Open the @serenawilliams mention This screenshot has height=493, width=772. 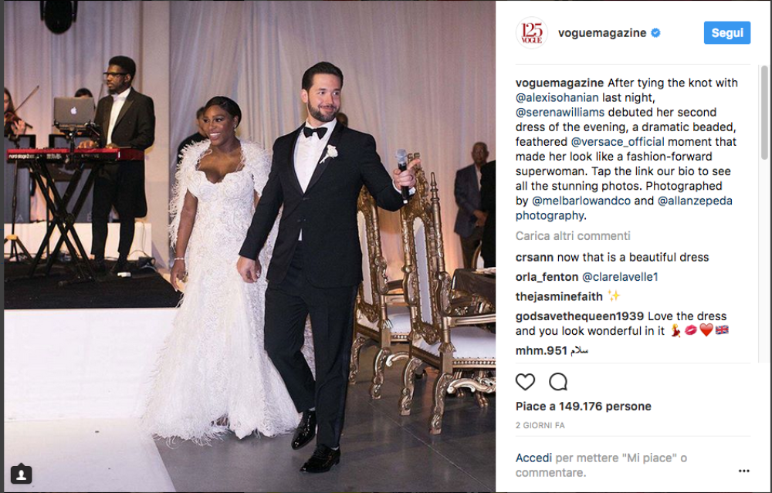pos(560,112)
